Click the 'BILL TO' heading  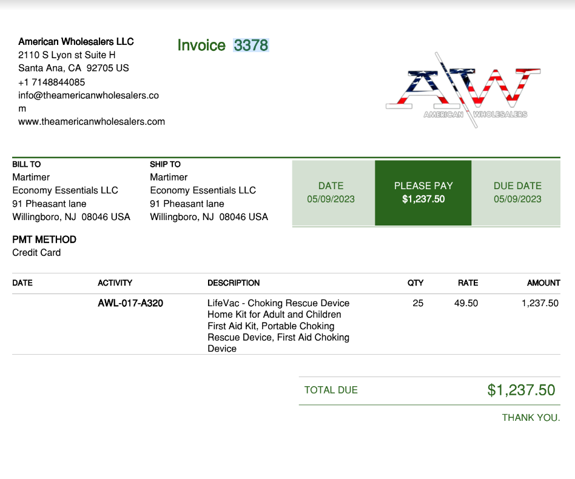27,164
